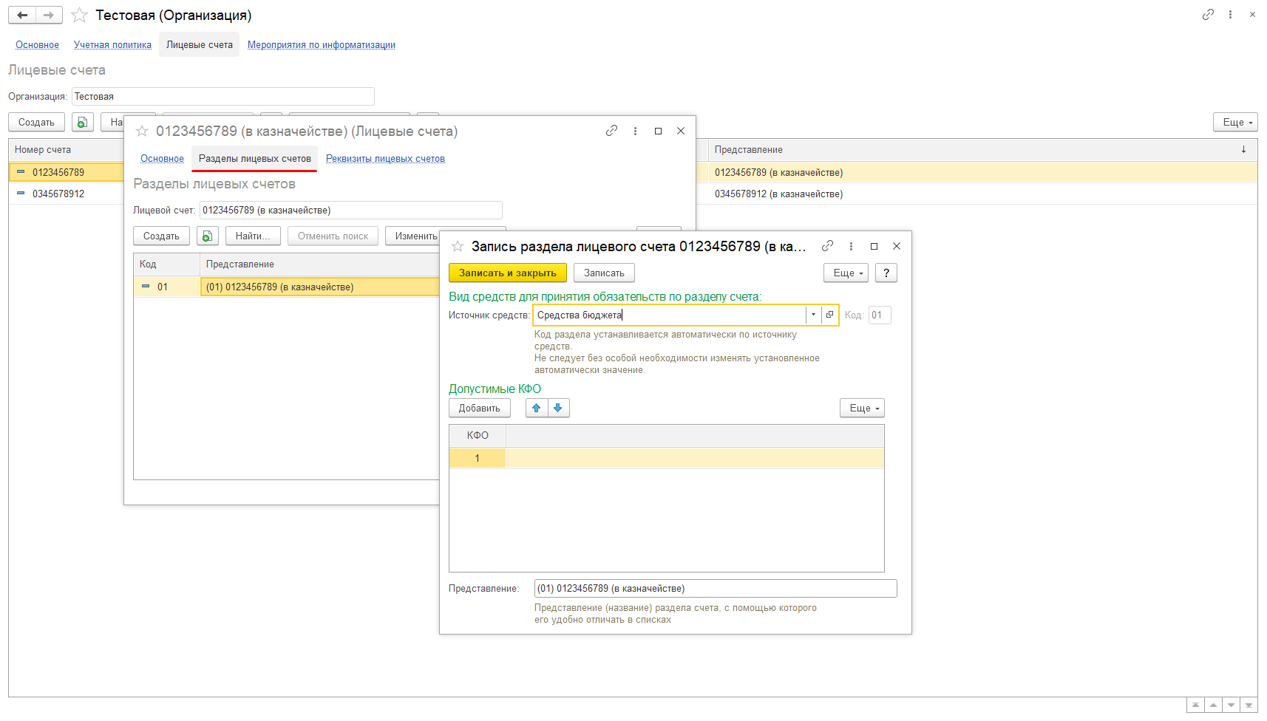The height and width of the screenshot is (721, 1267).
Task: Star the Запись раздела лицевого счета dialog
Action: coord(458,247)
